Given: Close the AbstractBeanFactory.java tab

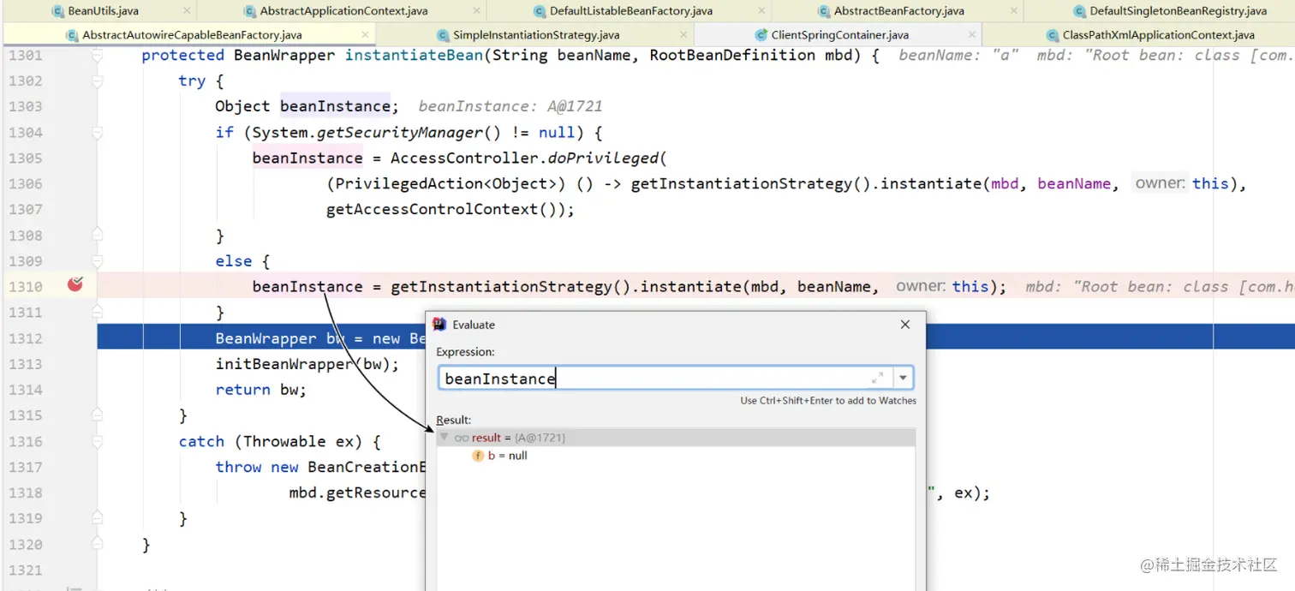Looking at the screenshot, I should [1014, 11].
